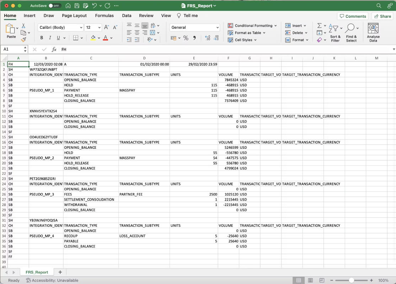
Task: Open Sort & Filter
Action: click(335, 33)
